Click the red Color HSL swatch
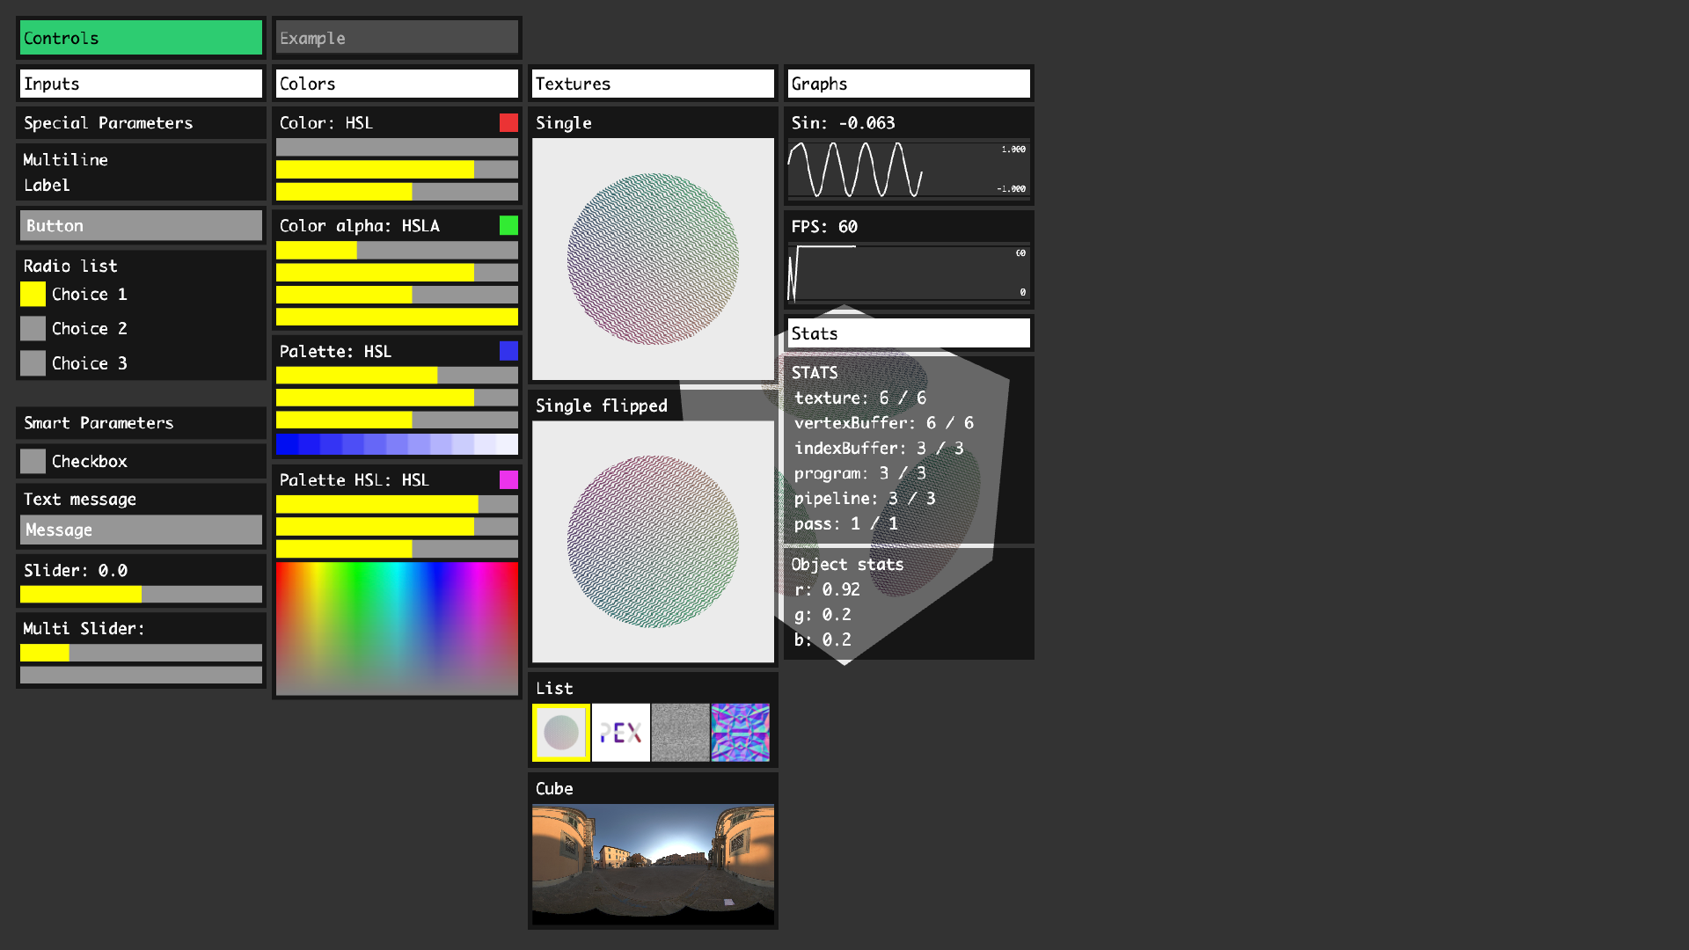This screenshot has width=1689, height=950. click(x=508, y=123)
